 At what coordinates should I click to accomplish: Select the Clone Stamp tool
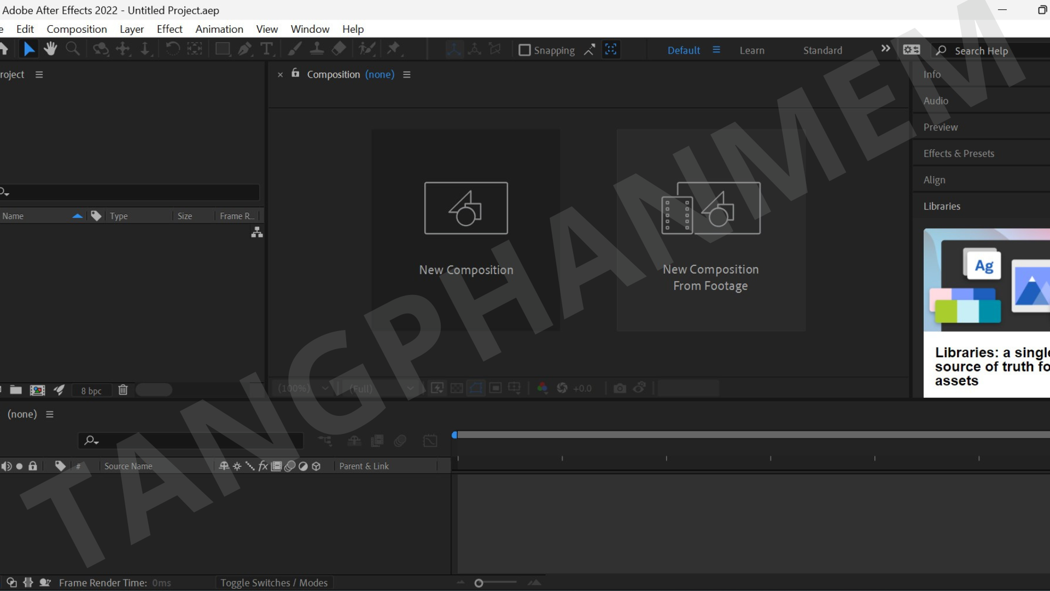coord(317,49)
